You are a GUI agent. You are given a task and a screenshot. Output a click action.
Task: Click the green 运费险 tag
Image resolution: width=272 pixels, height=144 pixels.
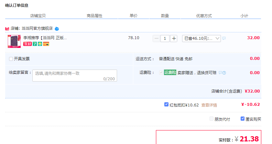pos(170,72)
